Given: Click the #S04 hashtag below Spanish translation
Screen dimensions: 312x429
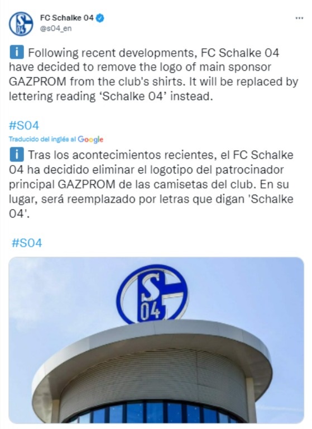Looking at the screenshot, I should [x=27, y=243].
